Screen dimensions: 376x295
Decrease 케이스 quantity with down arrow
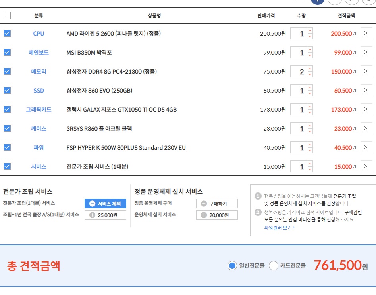[310, 131]
